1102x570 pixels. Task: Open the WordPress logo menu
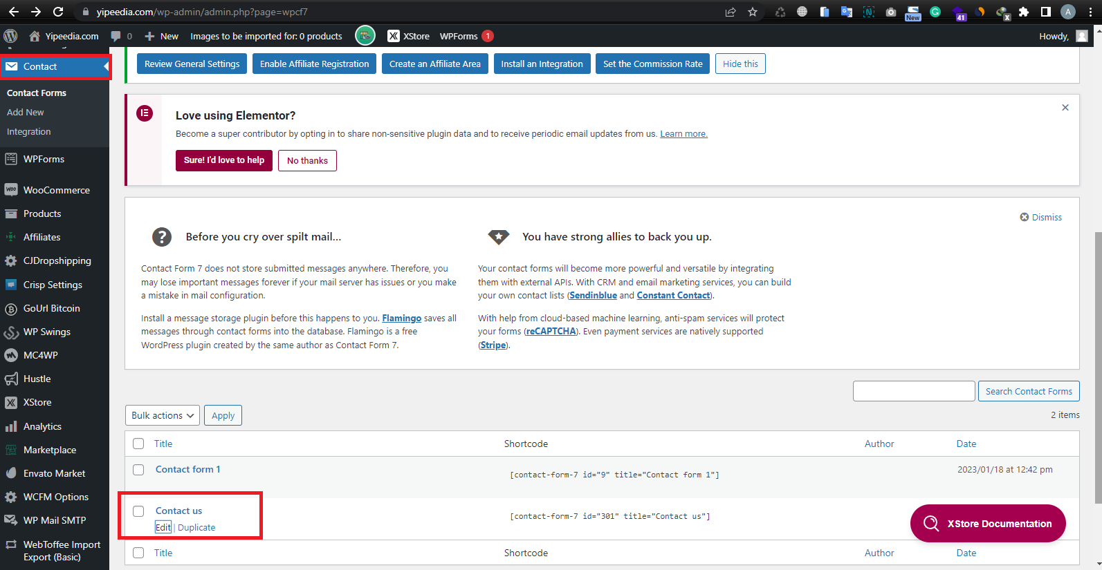(x=10, y=36)
